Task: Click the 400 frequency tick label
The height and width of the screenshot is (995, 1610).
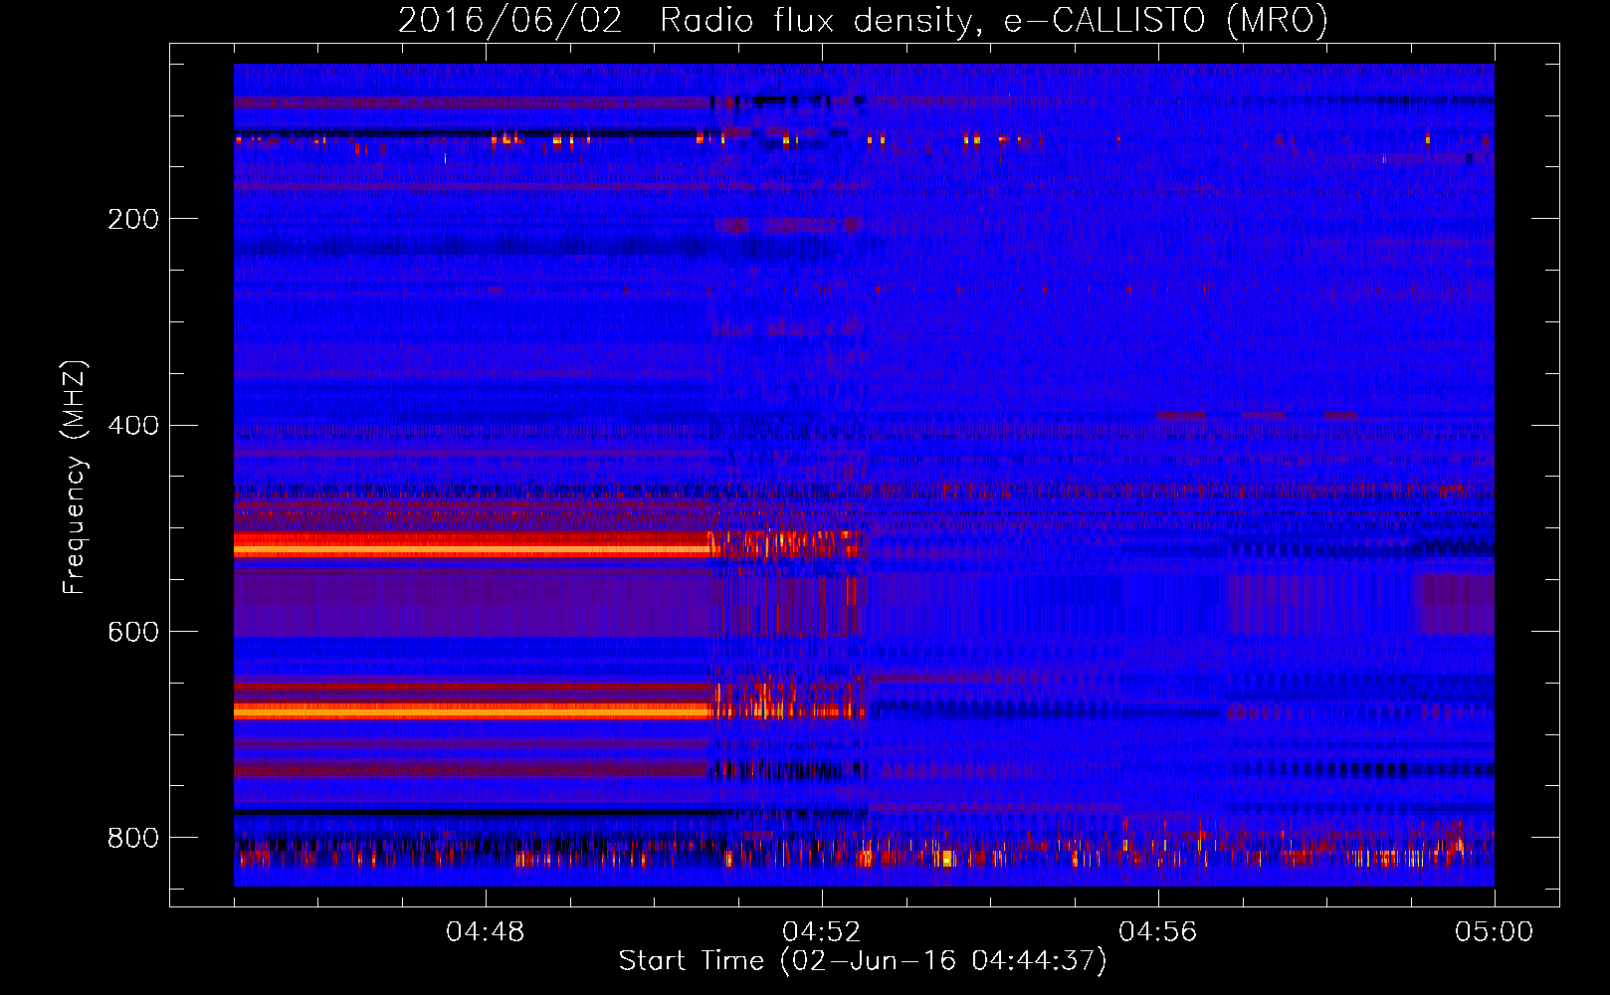Action: coord(133,426)
